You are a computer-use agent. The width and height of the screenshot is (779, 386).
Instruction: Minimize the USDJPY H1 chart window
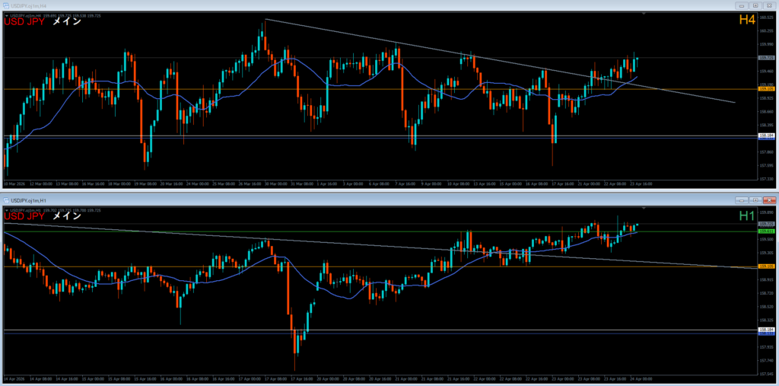point(741,200)
